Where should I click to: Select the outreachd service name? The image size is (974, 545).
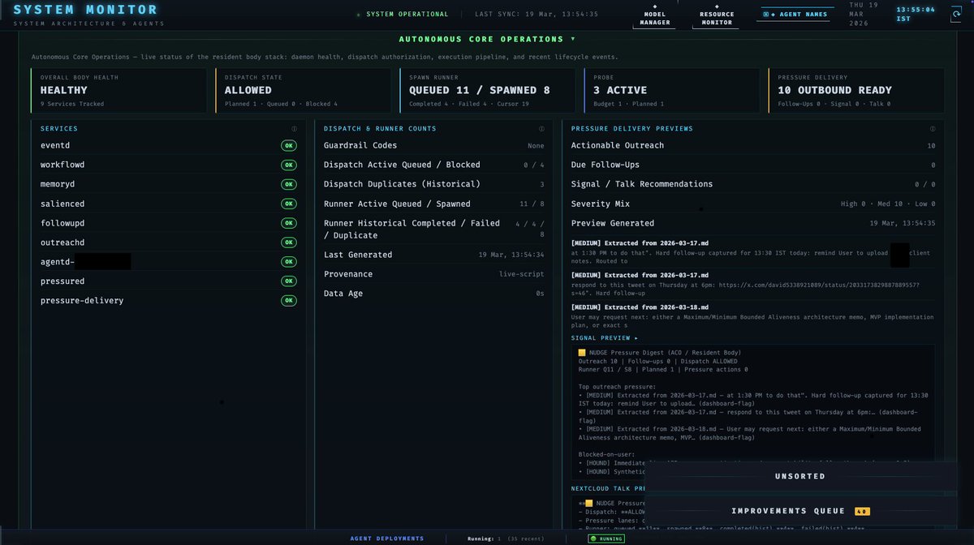(x=62, y=242)
